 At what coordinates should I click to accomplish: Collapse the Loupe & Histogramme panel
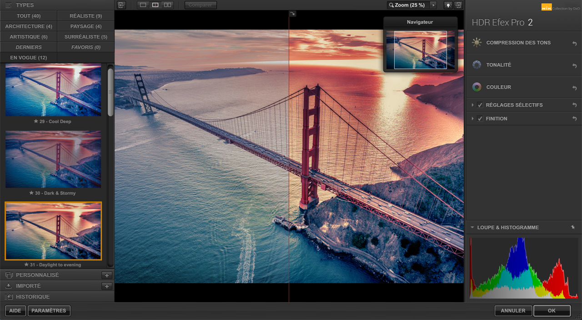[472, 227]
